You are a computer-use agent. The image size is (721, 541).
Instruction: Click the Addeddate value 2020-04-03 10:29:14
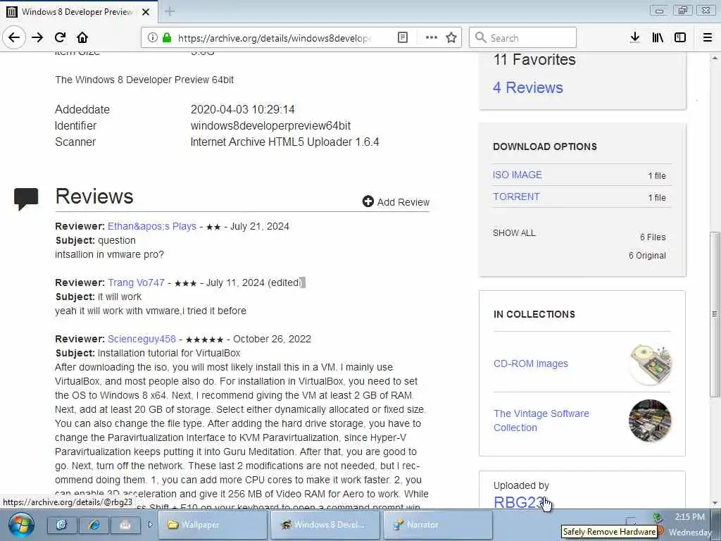[x=242, y=109]
